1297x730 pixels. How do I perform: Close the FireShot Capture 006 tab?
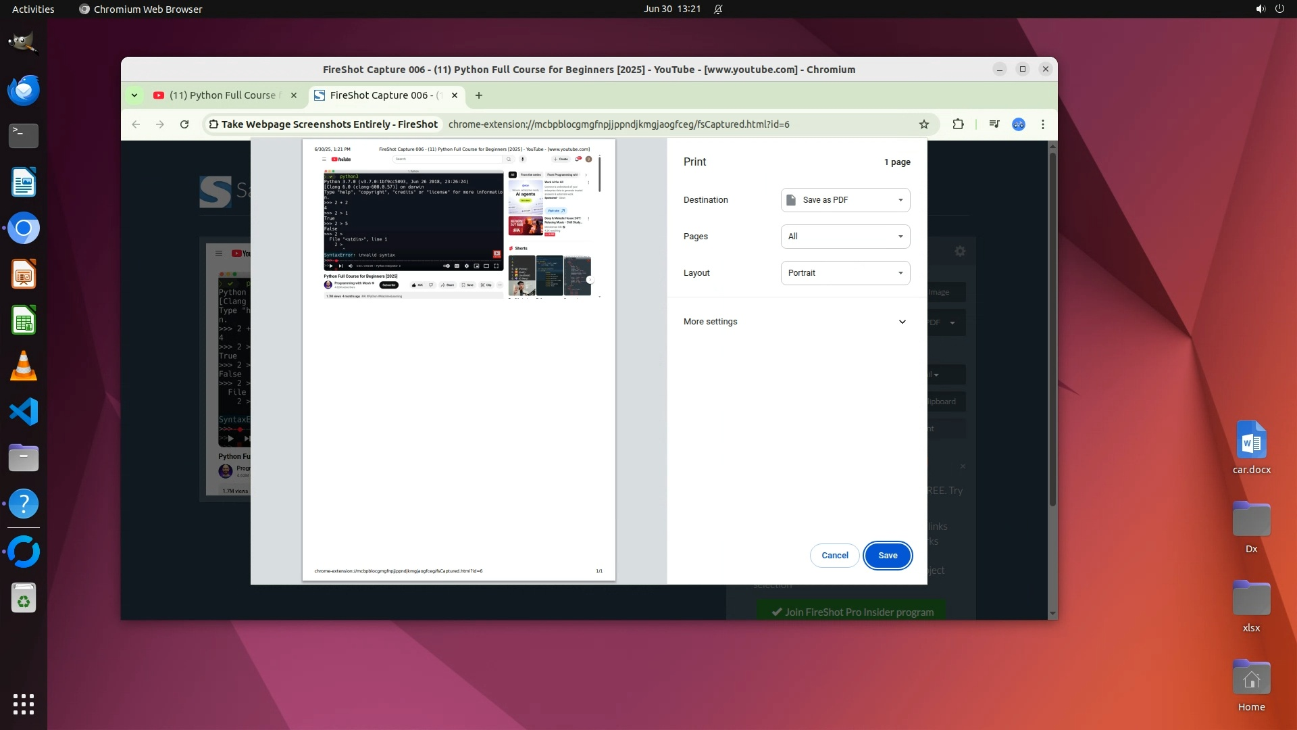pyautogui.click(x=455, y=95)
